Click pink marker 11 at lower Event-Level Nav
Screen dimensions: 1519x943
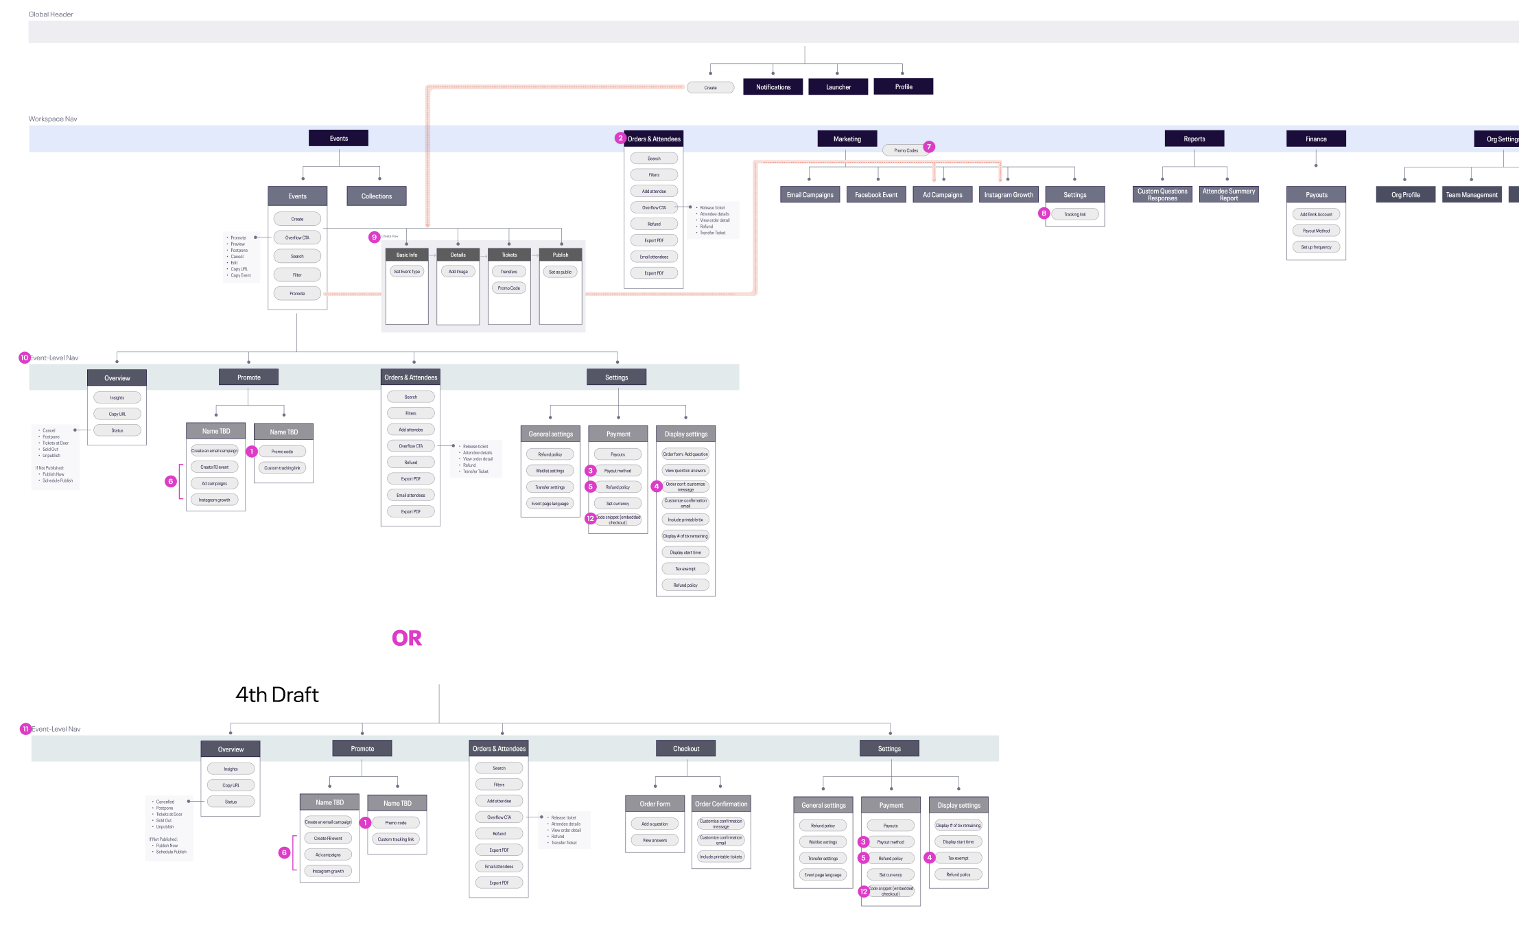tap(25, 729)
